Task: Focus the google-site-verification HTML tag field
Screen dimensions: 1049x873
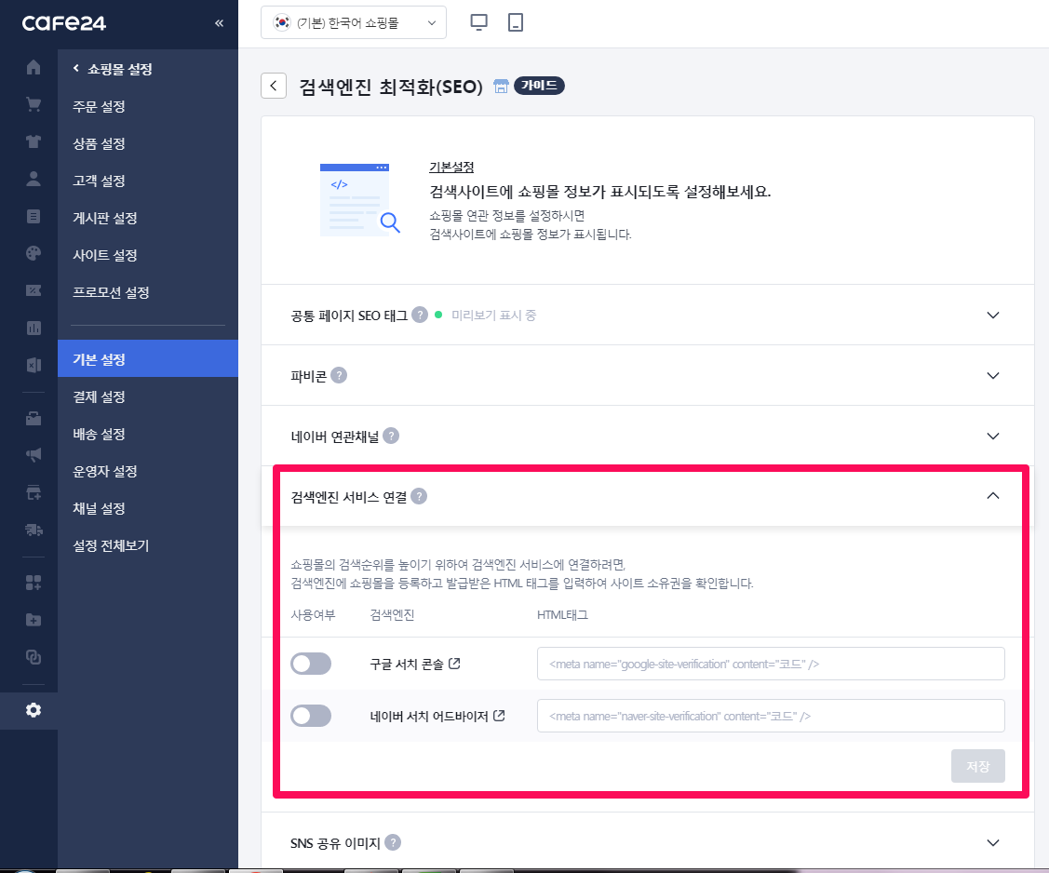Action: coord(771,664)
